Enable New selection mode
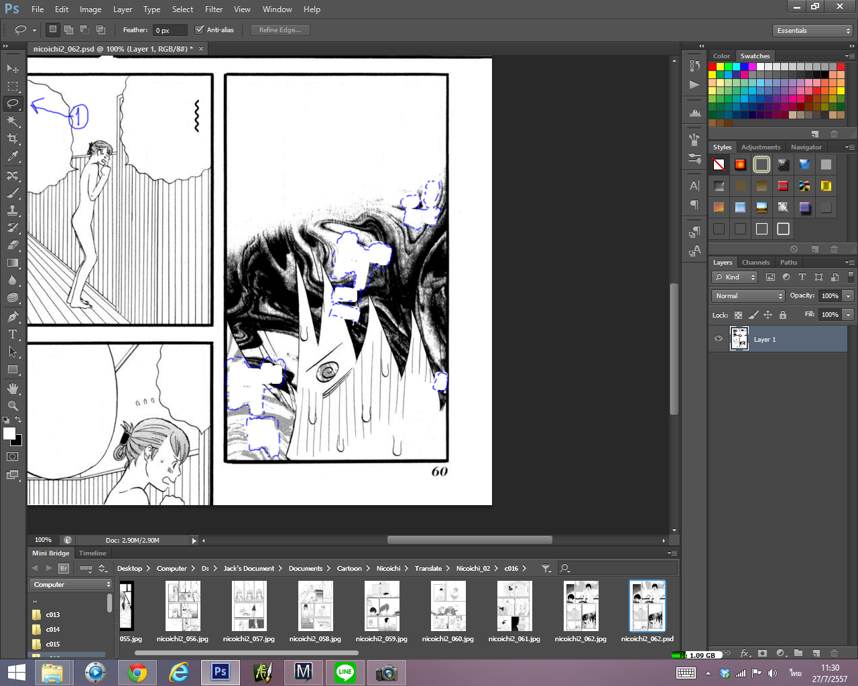 53,29
